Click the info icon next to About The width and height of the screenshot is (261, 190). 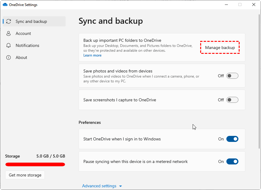[x=8, y=57]
